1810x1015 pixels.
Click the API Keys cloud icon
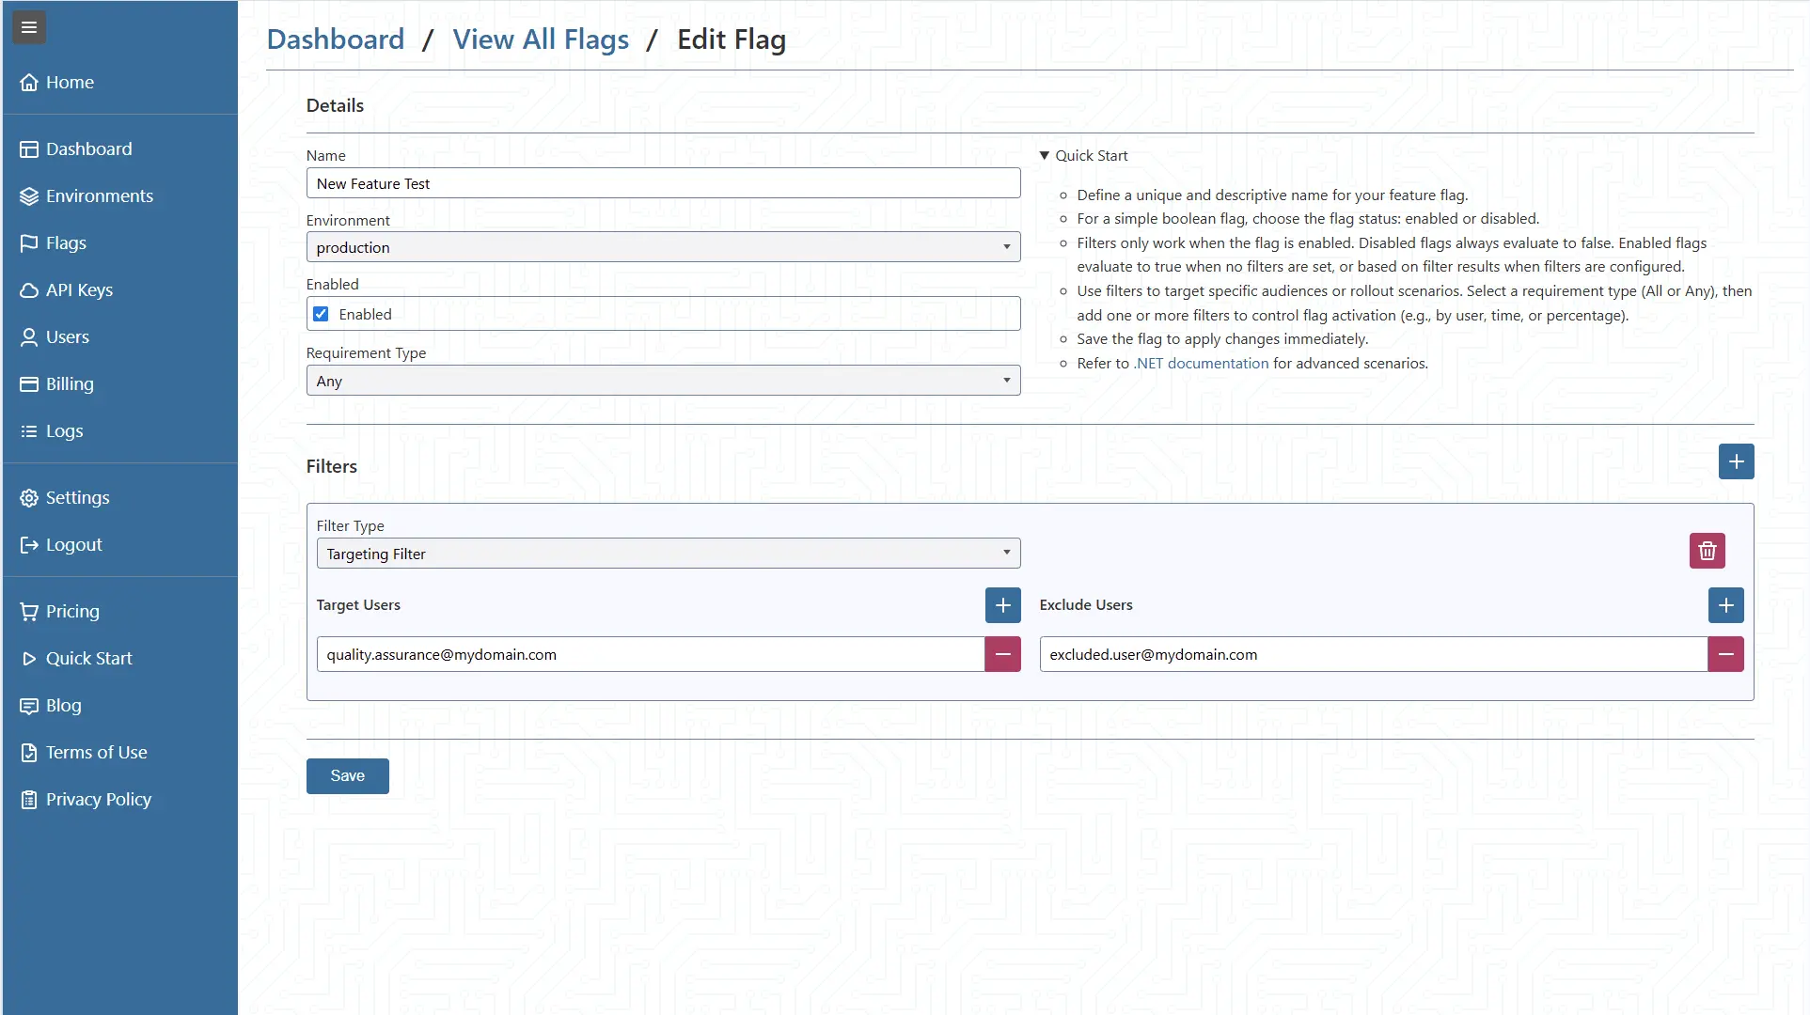pyautogui.click(x=29, y=290)
